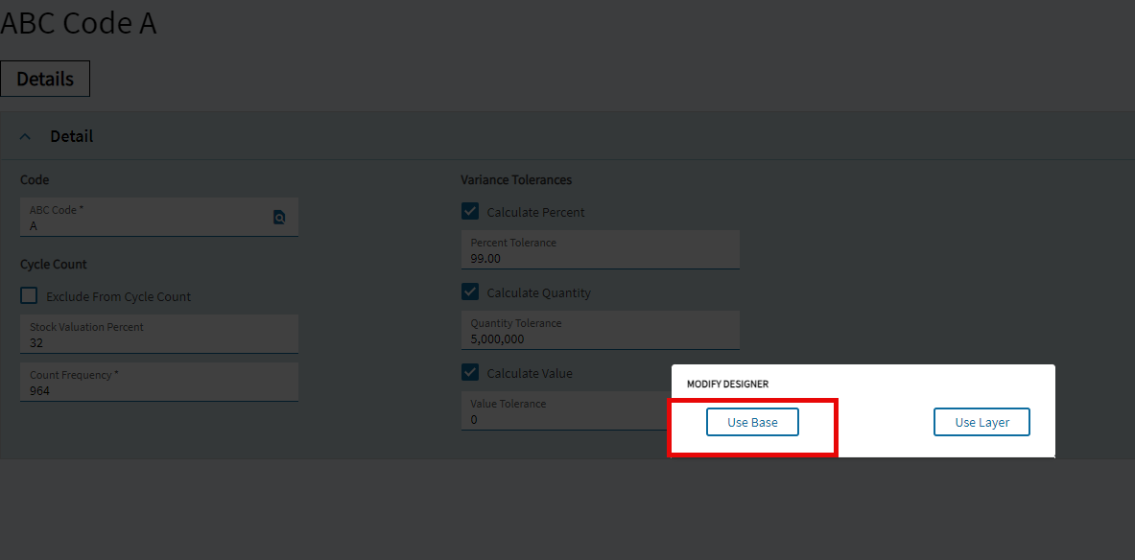The image size is (1135, 560).
Task: Disable the Calculate Value checkbox
Action: (x=470, y=373)
